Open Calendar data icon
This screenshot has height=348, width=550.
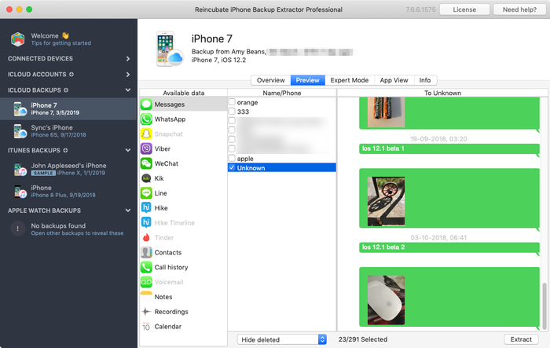click(x=146, y=326)
